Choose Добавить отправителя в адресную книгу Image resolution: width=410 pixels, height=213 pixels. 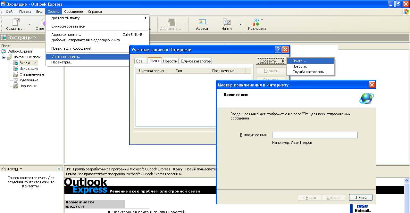[97, 40]
